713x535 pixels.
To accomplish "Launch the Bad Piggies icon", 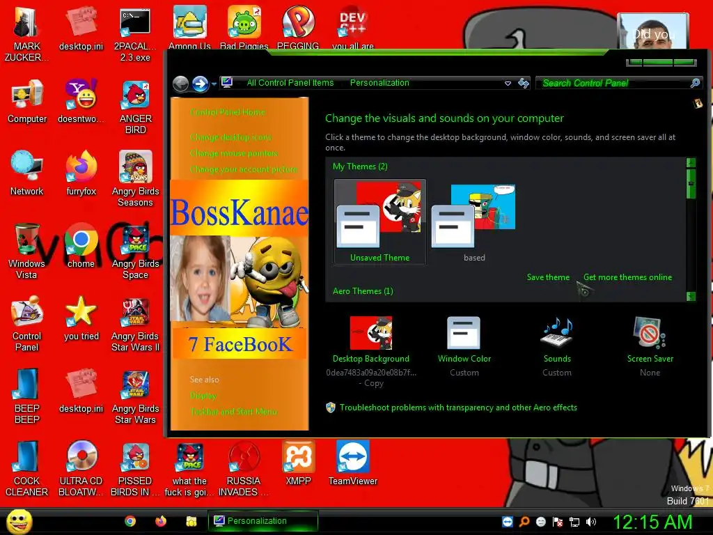I will 244,27.
